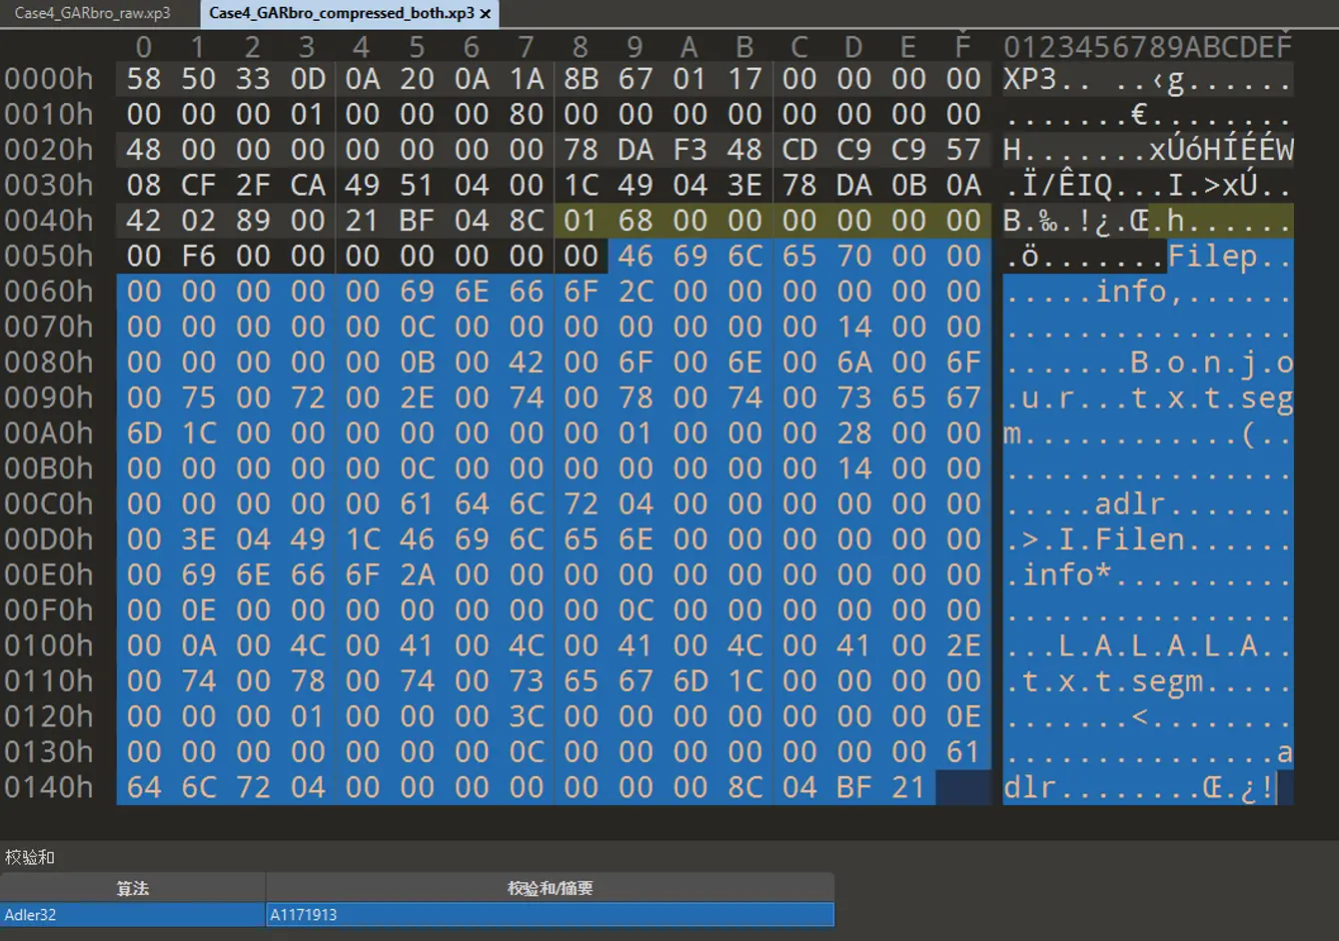Screen dimensions: 1339x941
Task: Click the 算法 column header
Action: point(132,888)
